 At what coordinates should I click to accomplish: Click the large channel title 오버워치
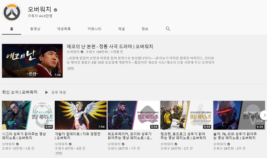40,9
